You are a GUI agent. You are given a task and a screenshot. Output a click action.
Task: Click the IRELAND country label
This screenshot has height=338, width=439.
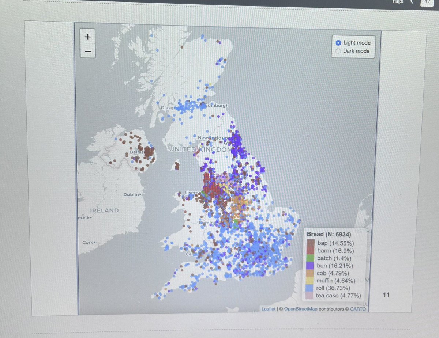[105, 210]
